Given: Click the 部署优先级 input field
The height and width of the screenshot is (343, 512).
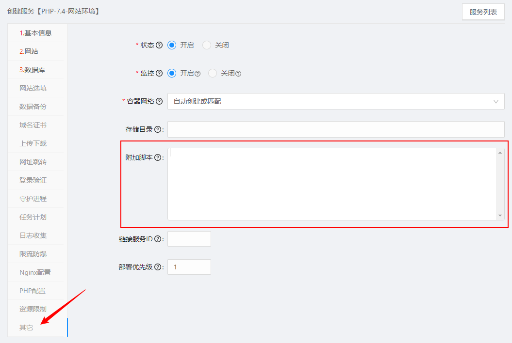Looking at the screenshot, I should pyautogui.click(x=189, y=267).
